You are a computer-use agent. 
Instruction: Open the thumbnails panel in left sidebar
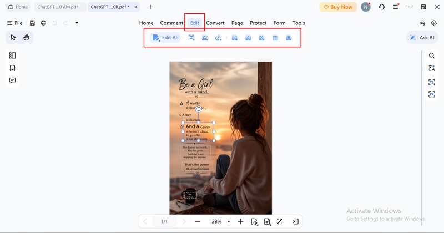[12, 55]
